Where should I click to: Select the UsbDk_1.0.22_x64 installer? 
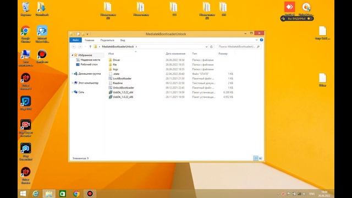123,92
